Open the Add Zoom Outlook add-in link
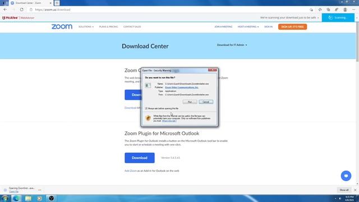The width and height of the screenshot is (359, 202). click(131, 171)
